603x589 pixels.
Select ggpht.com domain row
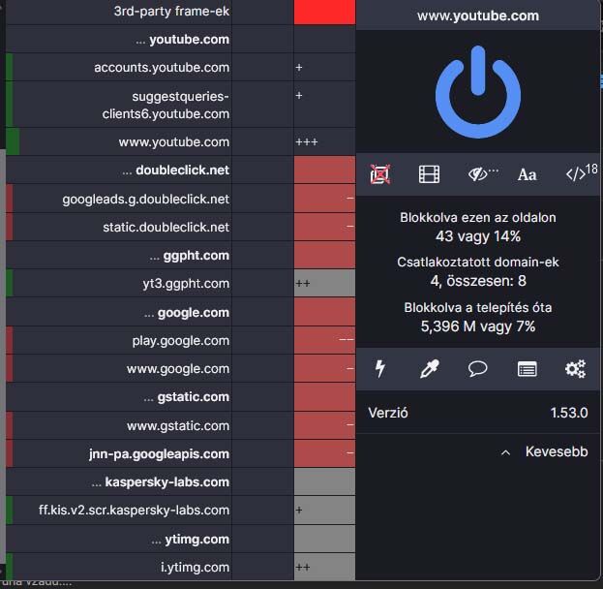pos(119,255)
